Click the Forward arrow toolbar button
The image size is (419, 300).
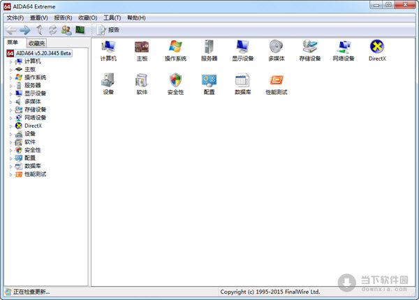[x=25, y=30]
